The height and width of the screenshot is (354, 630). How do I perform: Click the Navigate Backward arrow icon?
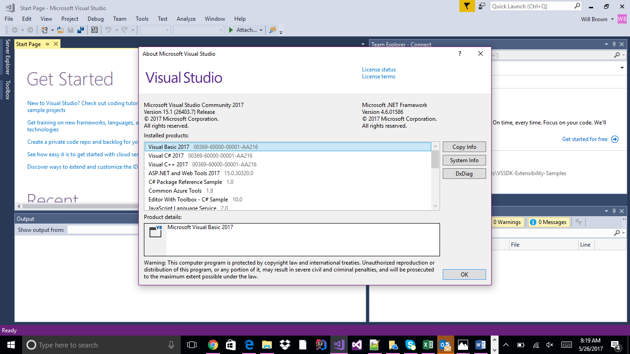pos(15,30)
